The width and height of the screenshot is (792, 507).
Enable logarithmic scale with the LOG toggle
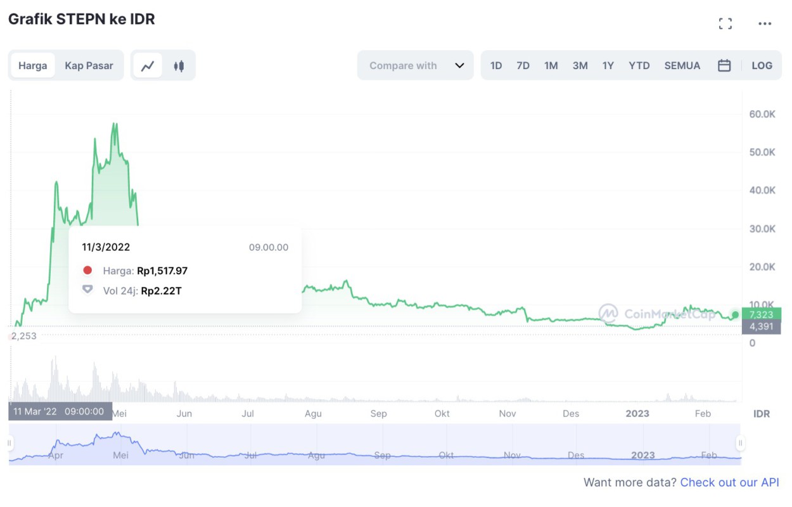click(762, 65)
